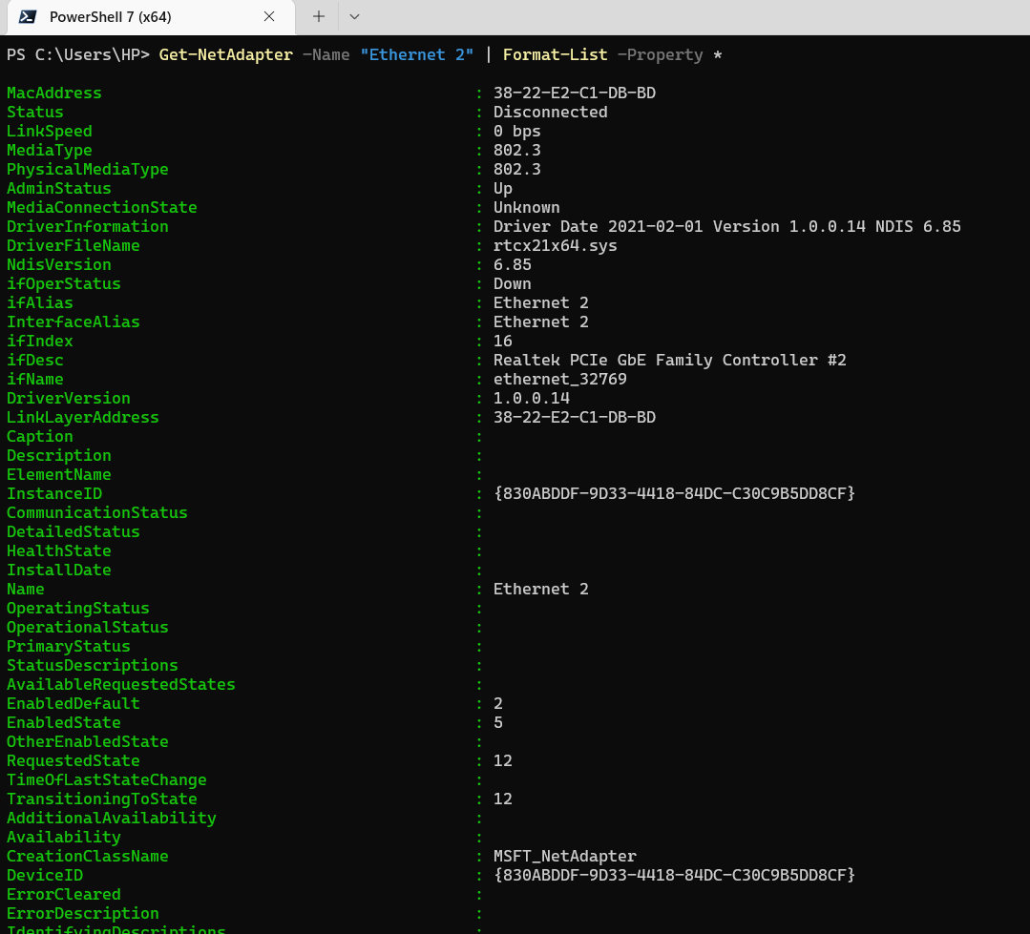Open a new tab with the plus button

point(318,16)
